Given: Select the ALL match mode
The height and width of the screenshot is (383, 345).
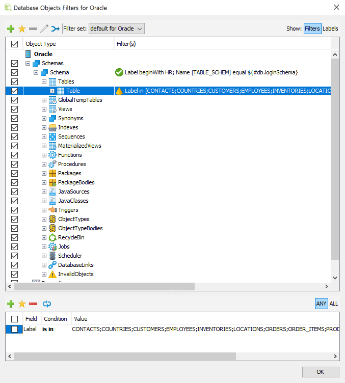Looking at the screenshot, I should [x=334, y=304].
